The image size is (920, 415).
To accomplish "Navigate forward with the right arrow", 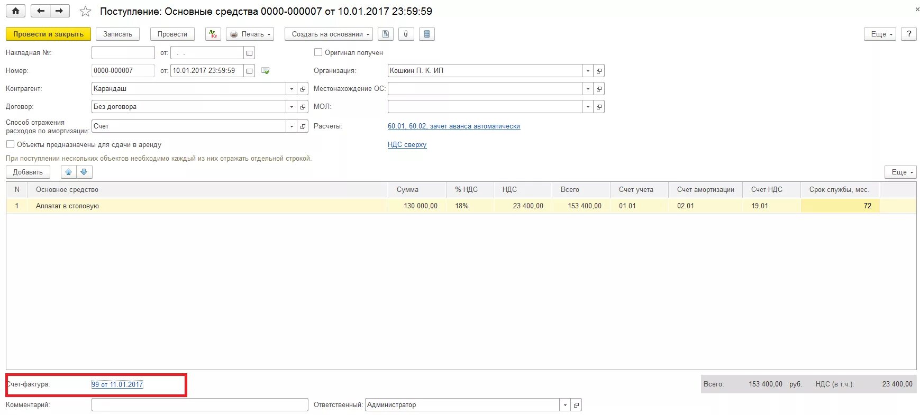I will [59, 11].
